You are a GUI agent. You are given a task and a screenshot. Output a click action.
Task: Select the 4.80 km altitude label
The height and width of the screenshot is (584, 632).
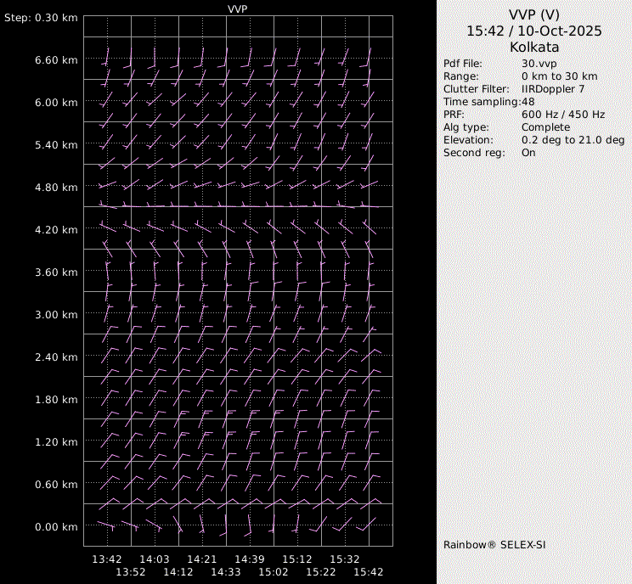click(56, 188)
